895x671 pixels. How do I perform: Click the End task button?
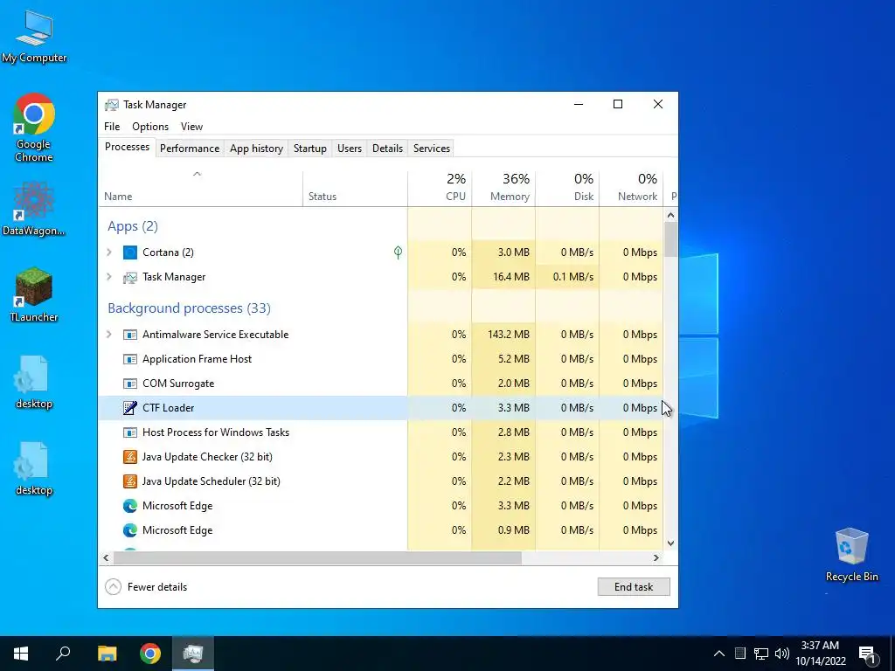(x=634, y=587)
